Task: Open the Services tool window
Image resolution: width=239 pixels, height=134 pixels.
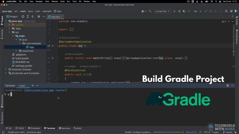Action: [64, 128]
